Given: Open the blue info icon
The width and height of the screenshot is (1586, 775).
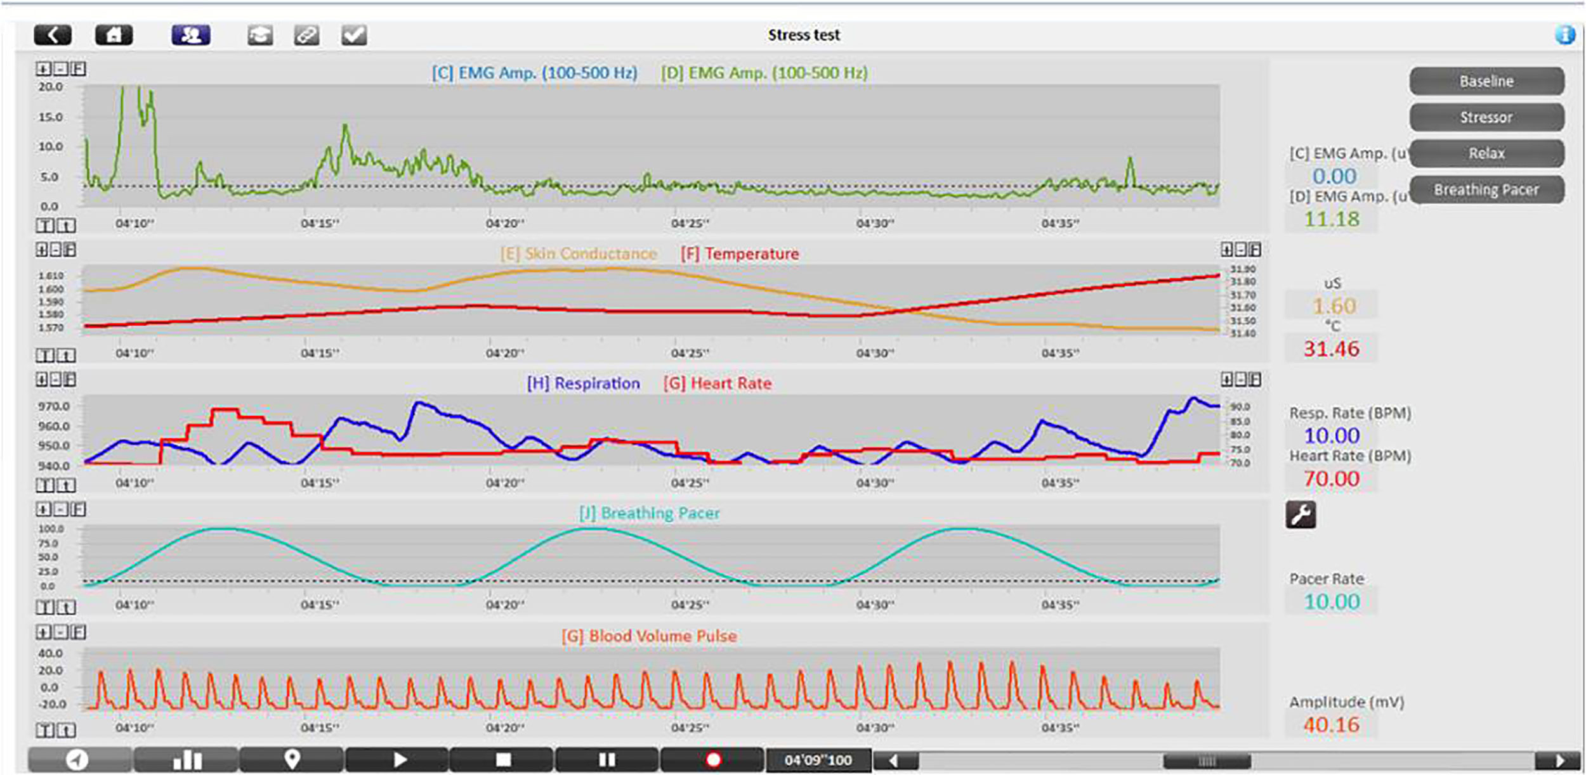Looking at the screenshot, I should (x=1565, y=35).
